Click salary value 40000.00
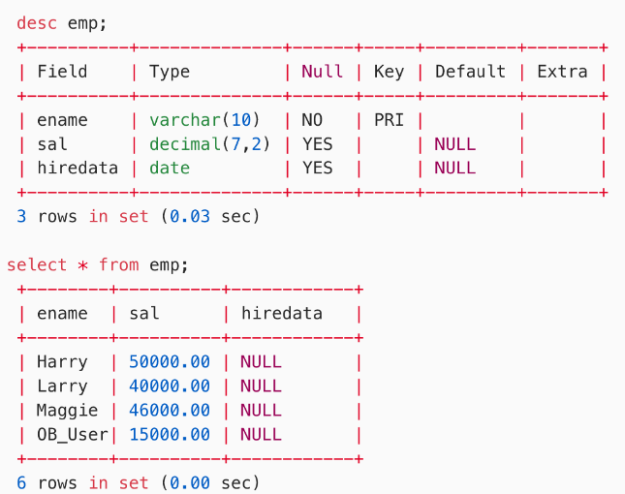The image size is (625, 494). click(170, 386)
